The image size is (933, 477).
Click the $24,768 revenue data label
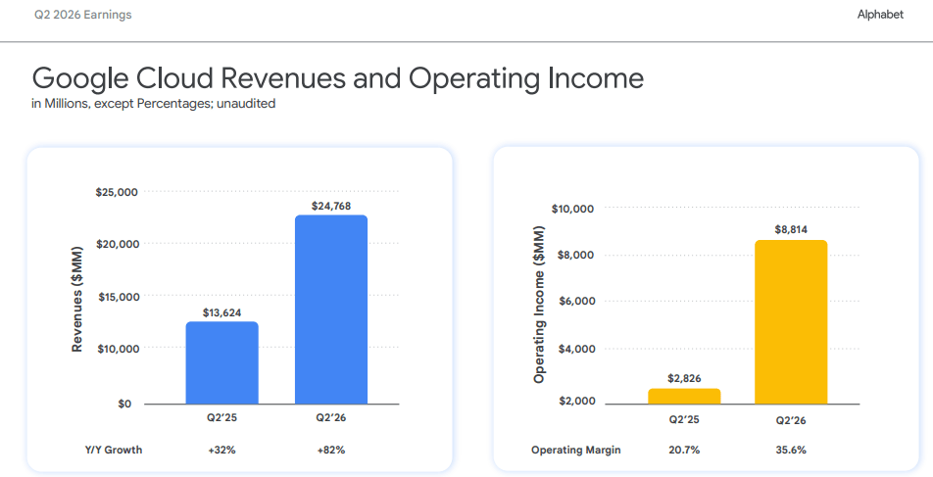[331, 206]
